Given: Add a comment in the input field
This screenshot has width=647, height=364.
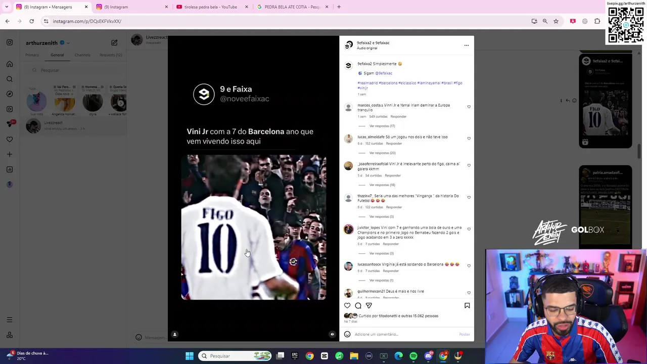Looking at the screenshot, I should tap(404, 334).
